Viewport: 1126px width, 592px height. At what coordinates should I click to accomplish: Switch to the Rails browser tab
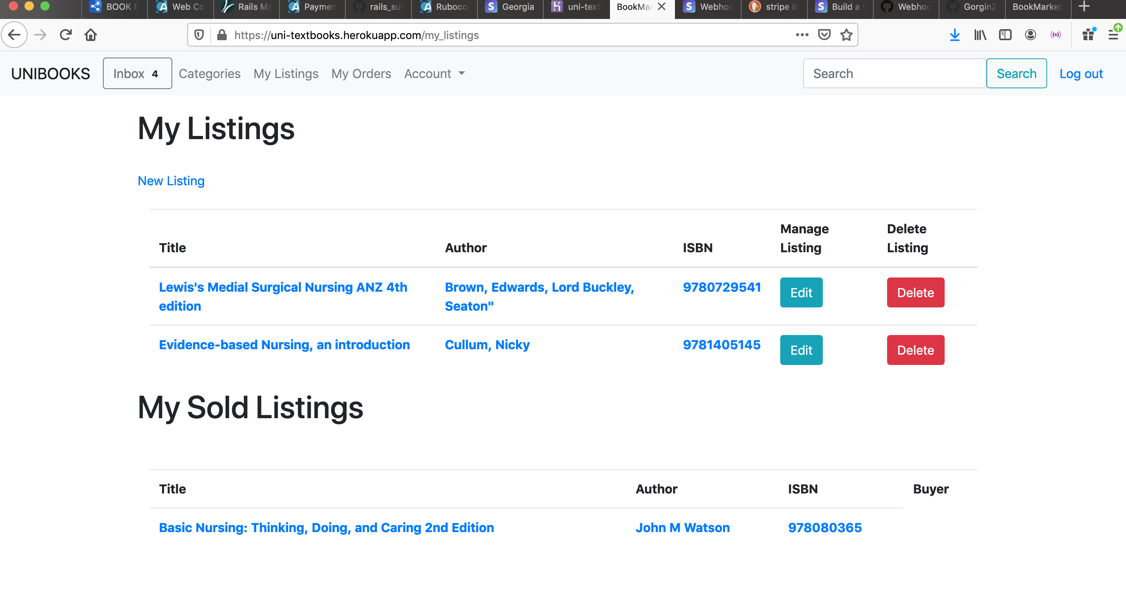click(246, 7)
